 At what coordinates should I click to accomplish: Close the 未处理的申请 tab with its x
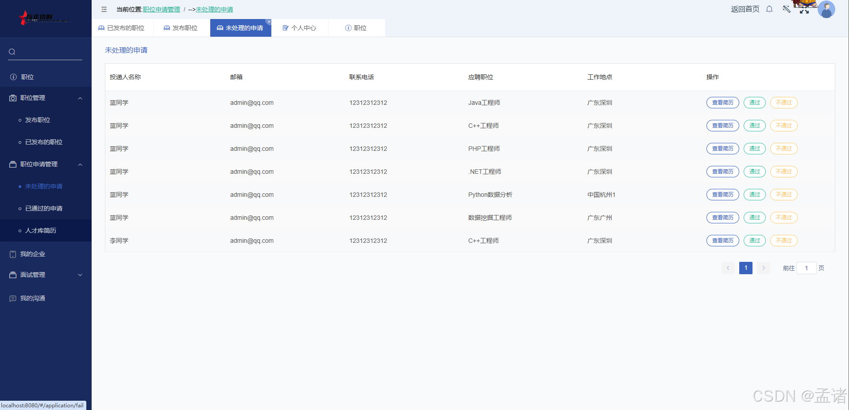coord(269,22)
